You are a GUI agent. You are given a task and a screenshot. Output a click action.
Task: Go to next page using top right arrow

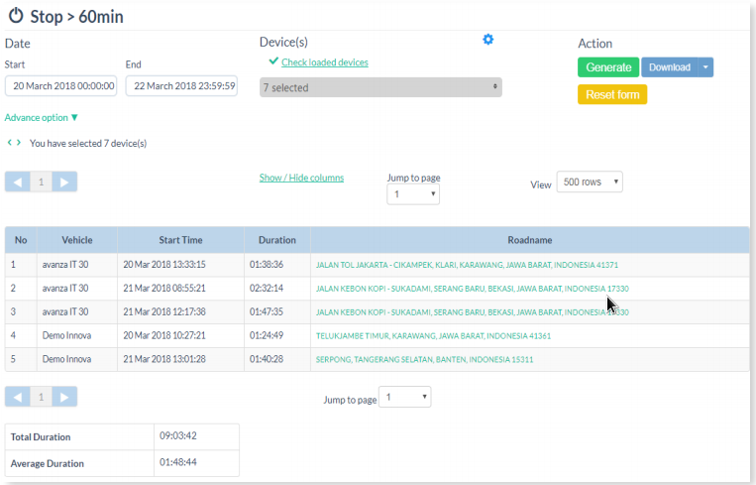[63, 182]
